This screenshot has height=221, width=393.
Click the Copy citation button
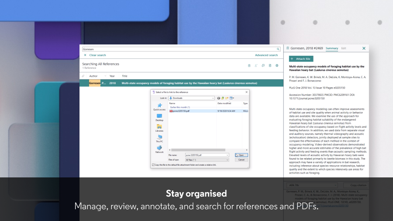point(356,185)
